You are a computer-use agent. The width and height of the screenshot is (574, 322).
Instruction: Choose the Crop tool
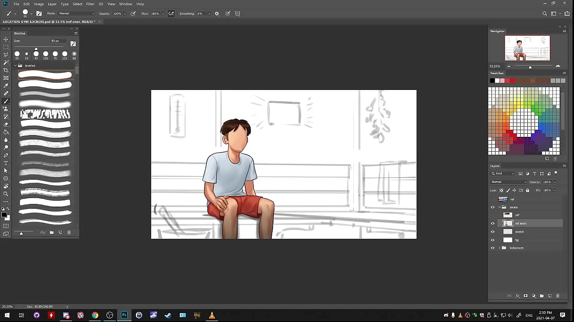tap(6, 70)
